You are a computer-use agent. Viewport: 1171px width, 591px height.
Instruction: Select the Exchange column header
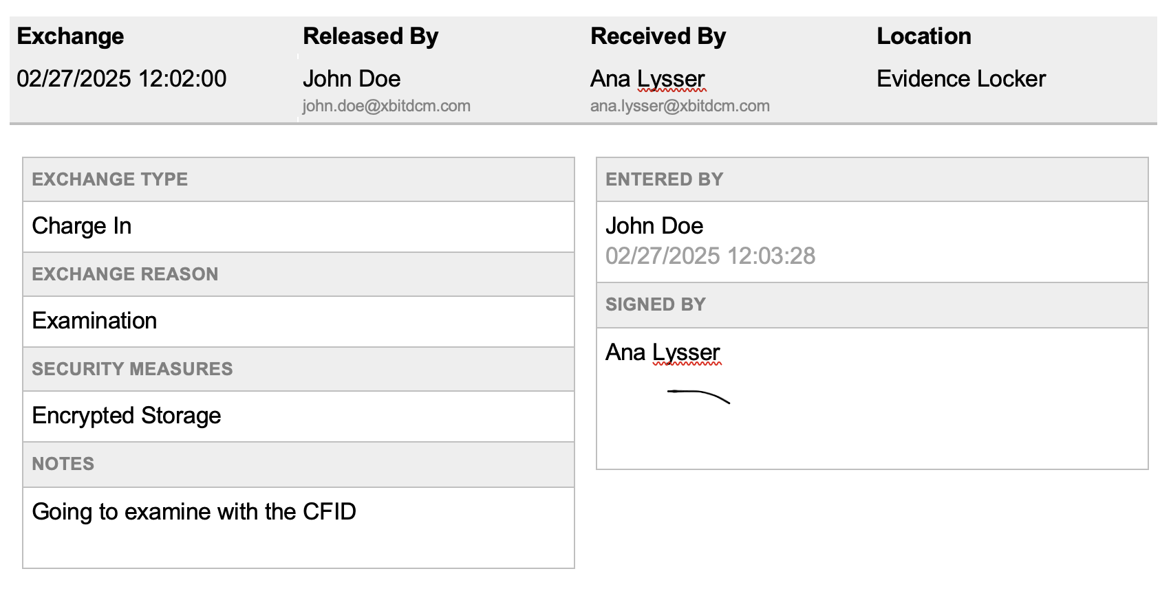tap(70, 36)
